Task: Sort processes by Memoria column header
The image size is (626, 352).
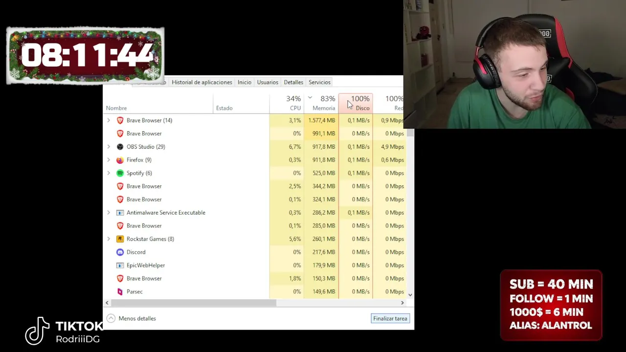Action: [321, 103]
